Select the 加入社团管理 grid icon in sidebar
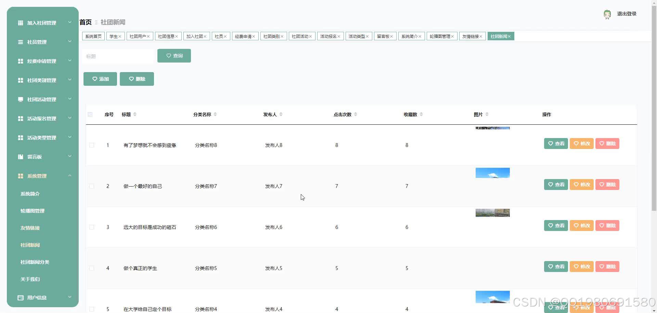The width and height of the screenshot is (657, 313). (x=21, y=23)
